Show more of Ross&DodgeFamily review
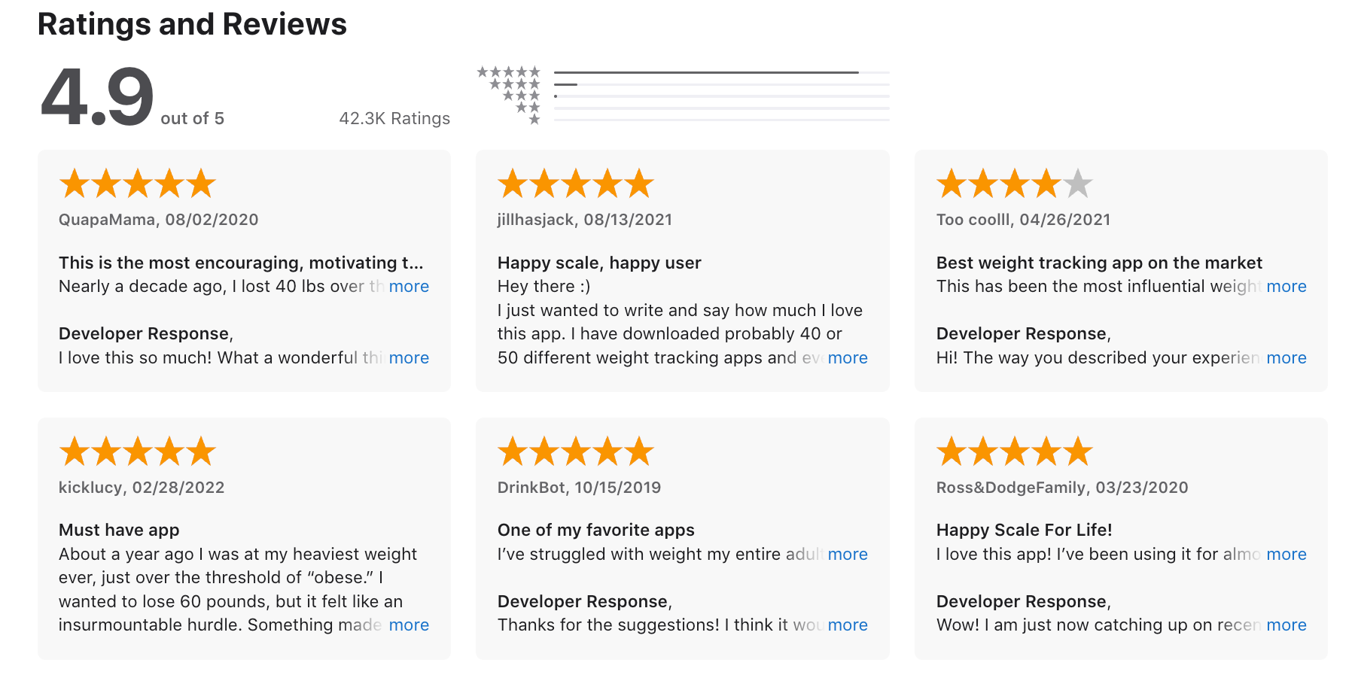1355x678 pixels. [1286, 555]
